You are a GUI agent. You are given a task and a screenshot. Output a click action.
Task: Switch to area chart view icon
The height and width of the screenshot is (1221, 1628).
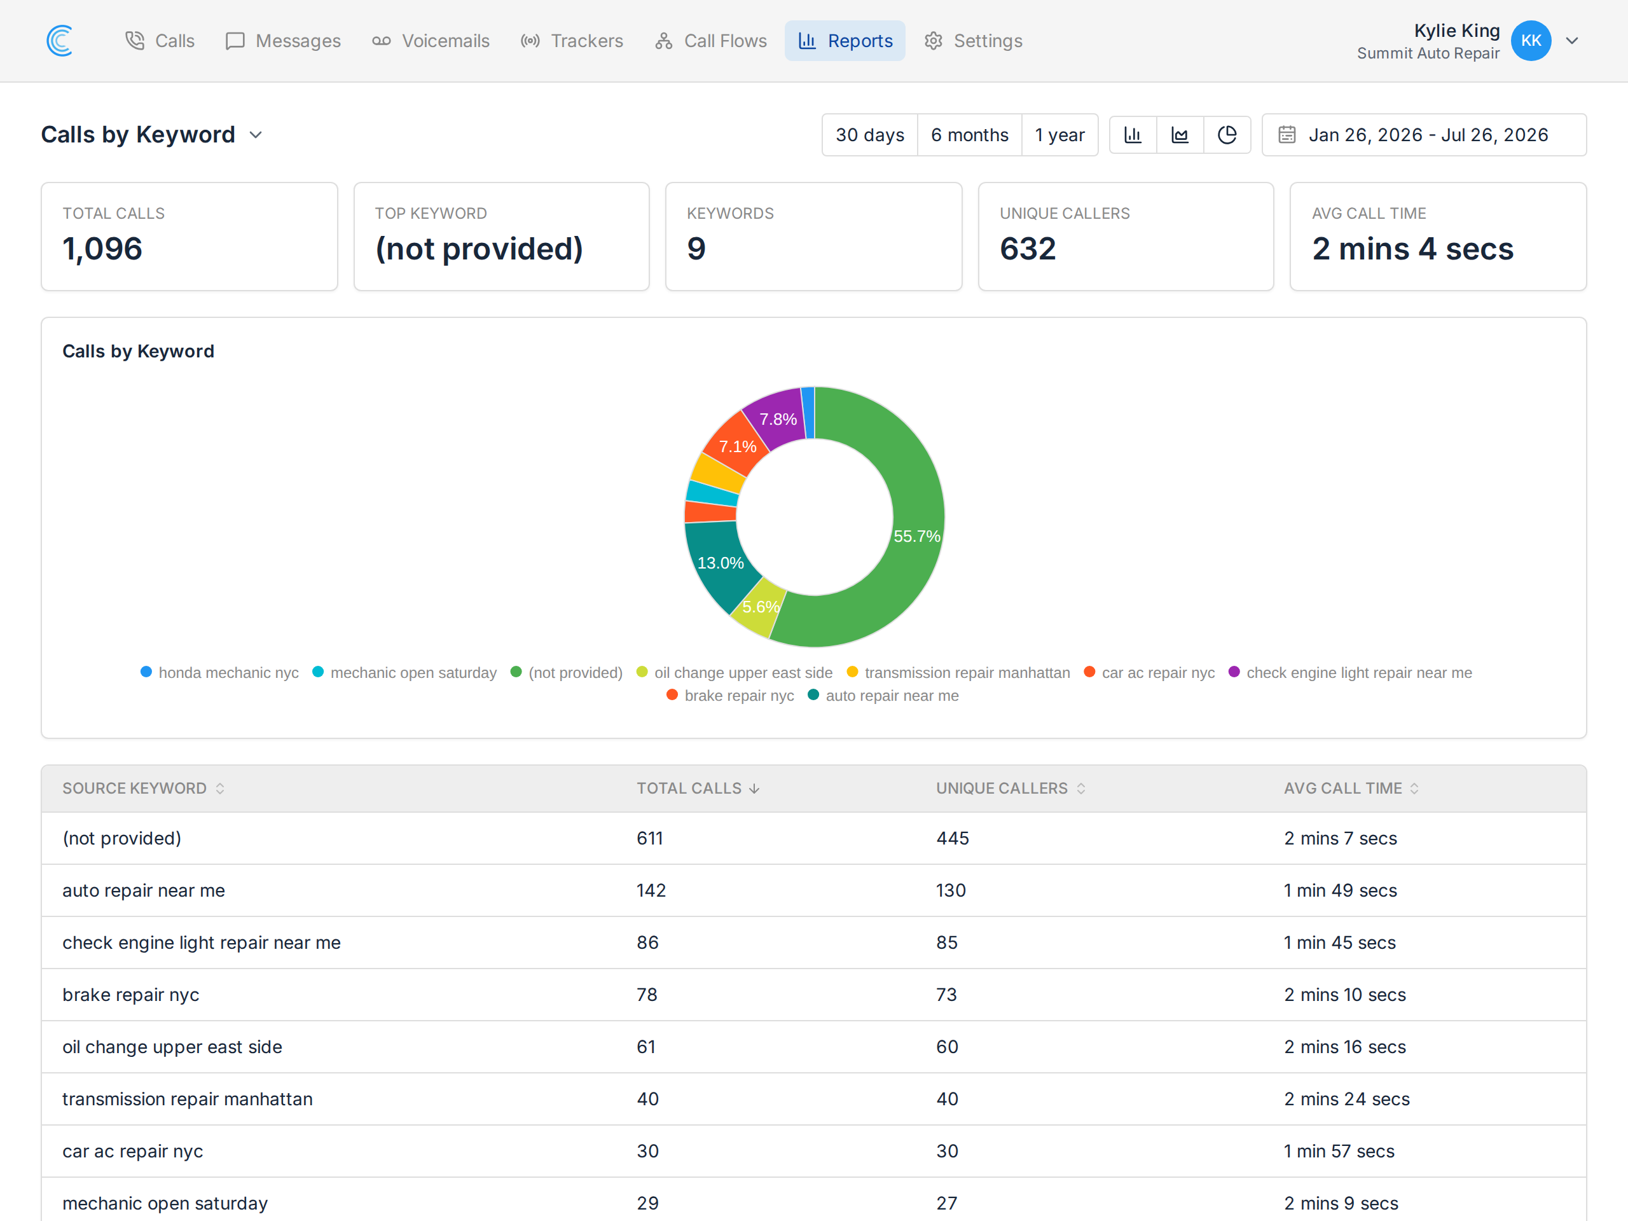[1180, 135]
